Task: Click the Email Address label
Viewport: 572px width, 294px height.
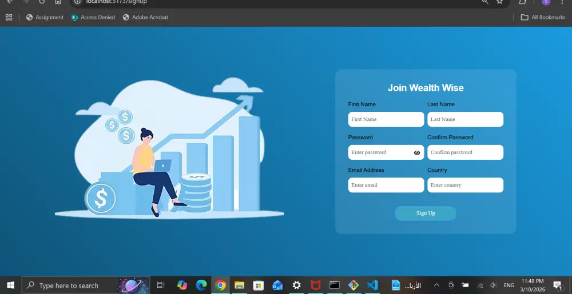Action: [366, 170]
